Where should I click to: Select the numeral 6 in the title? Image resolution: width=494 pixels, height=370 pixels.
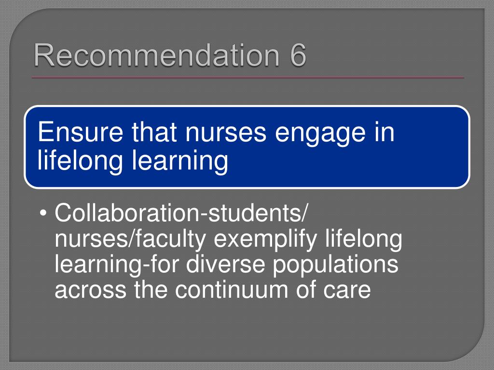pyautogui.click(x=298, y=55)
